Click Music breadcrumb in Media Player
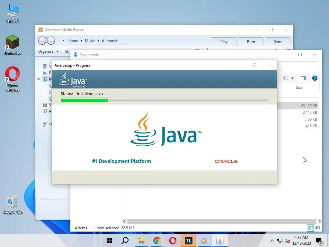The height and width of the screenshot is (247, 329). 90,41
